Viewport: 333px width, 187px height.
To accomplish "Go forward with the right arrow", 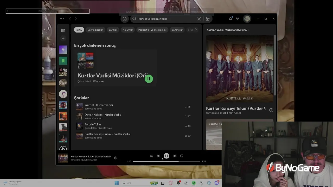I will pos(76,19).
